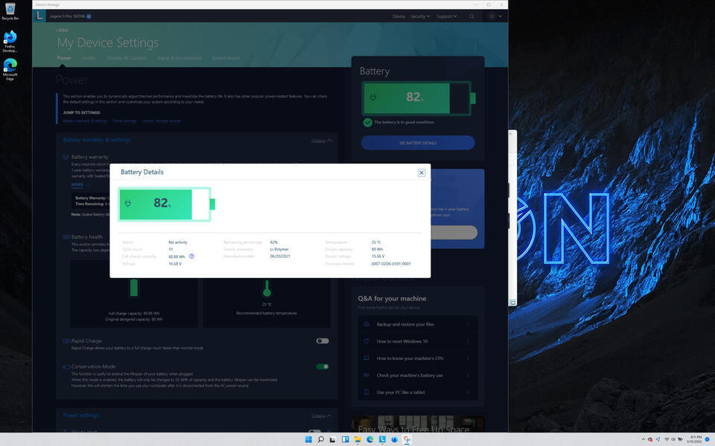Image resolution: width=715 pixels, height=446 pixels.
Task: Click the Rapid Charge section icon
Action: coord(66,341)
